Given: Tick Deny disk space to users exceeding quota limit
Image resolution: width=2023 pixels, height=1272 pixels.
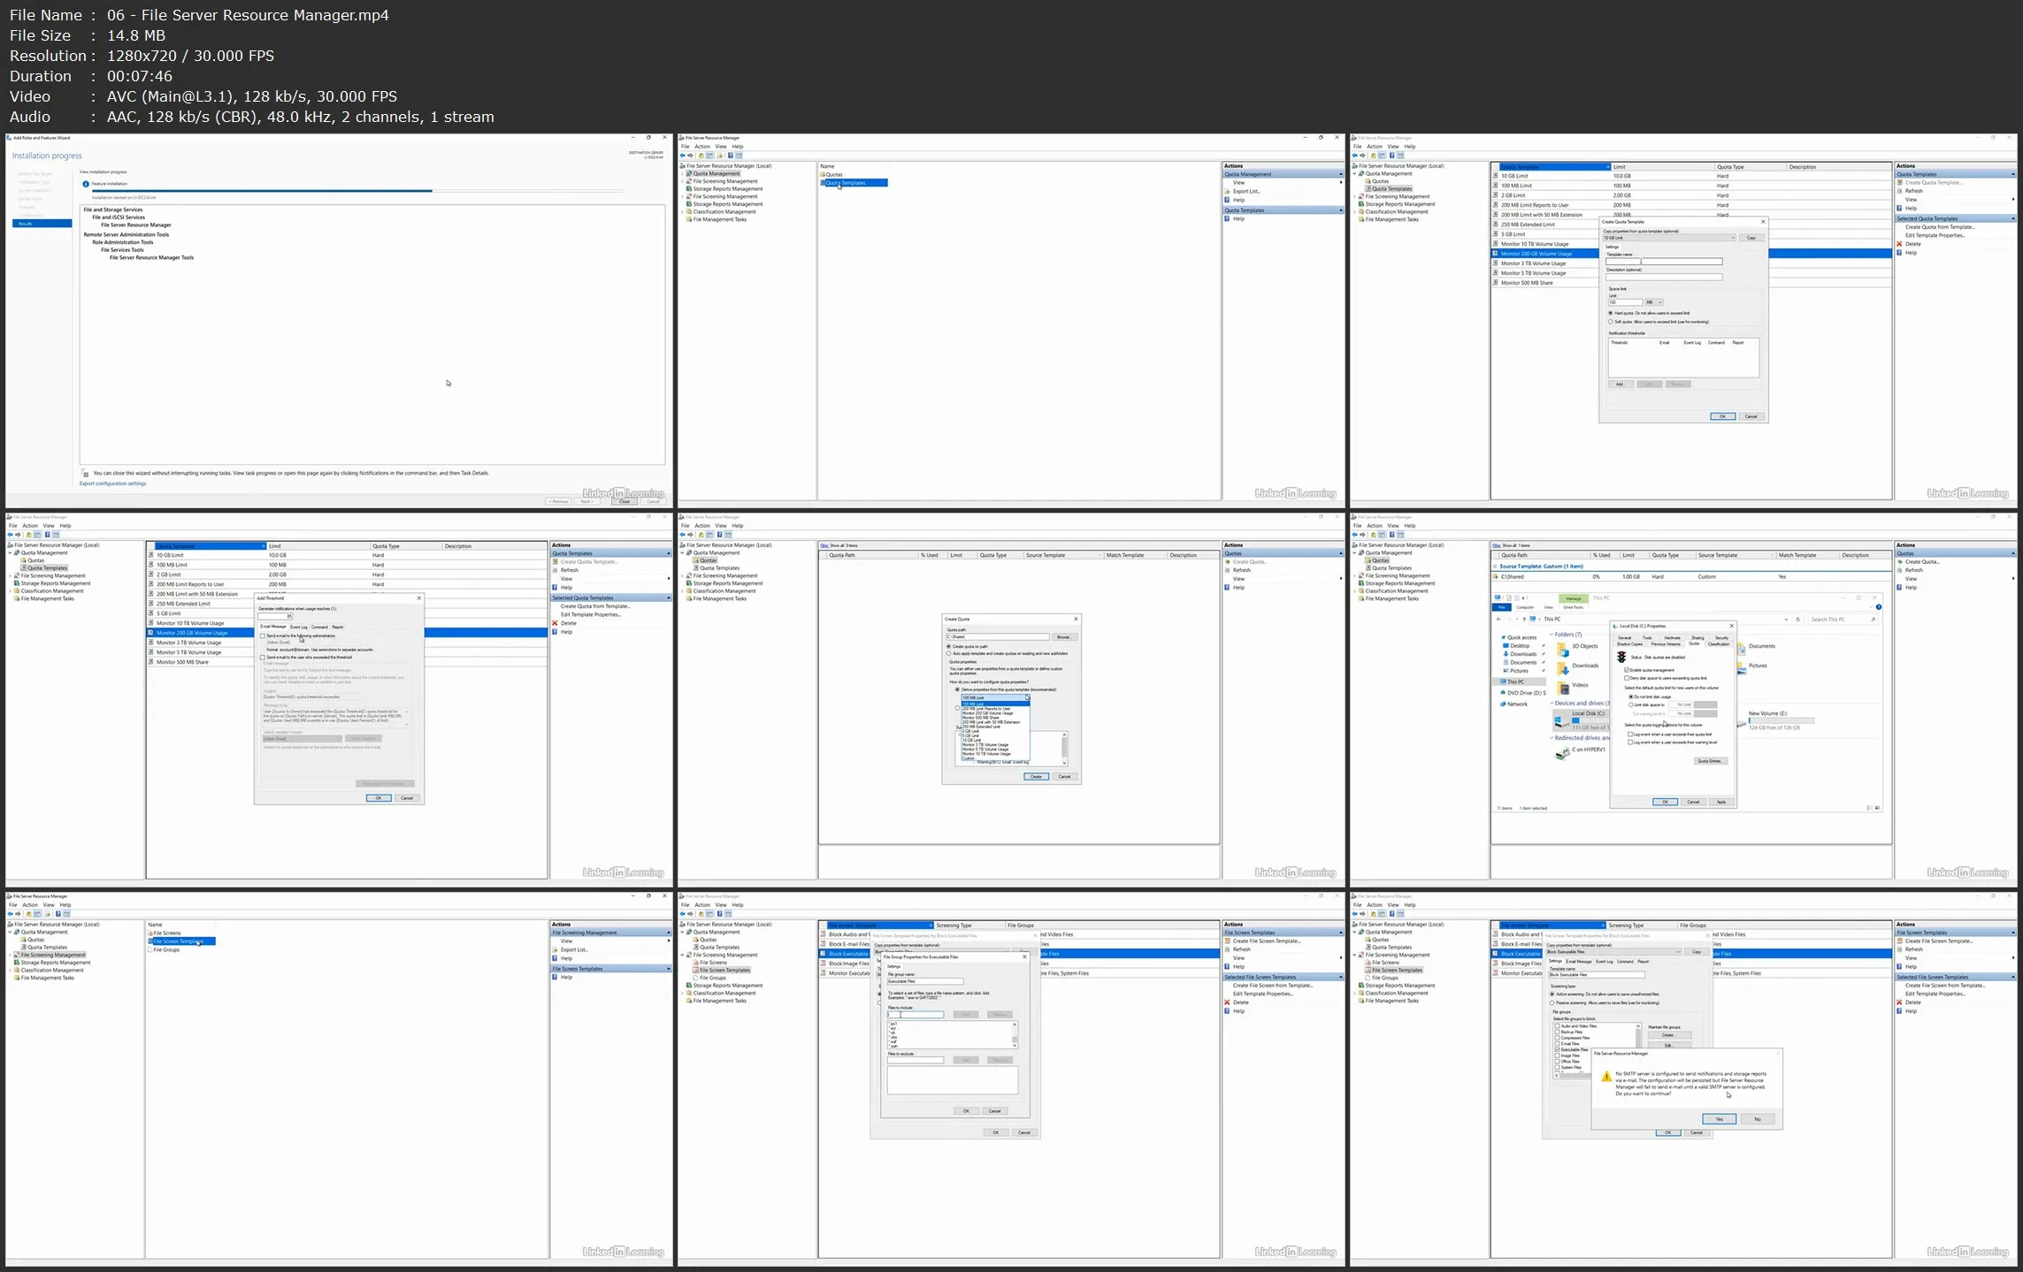Looking at the screenshot, I should 1628,678.
